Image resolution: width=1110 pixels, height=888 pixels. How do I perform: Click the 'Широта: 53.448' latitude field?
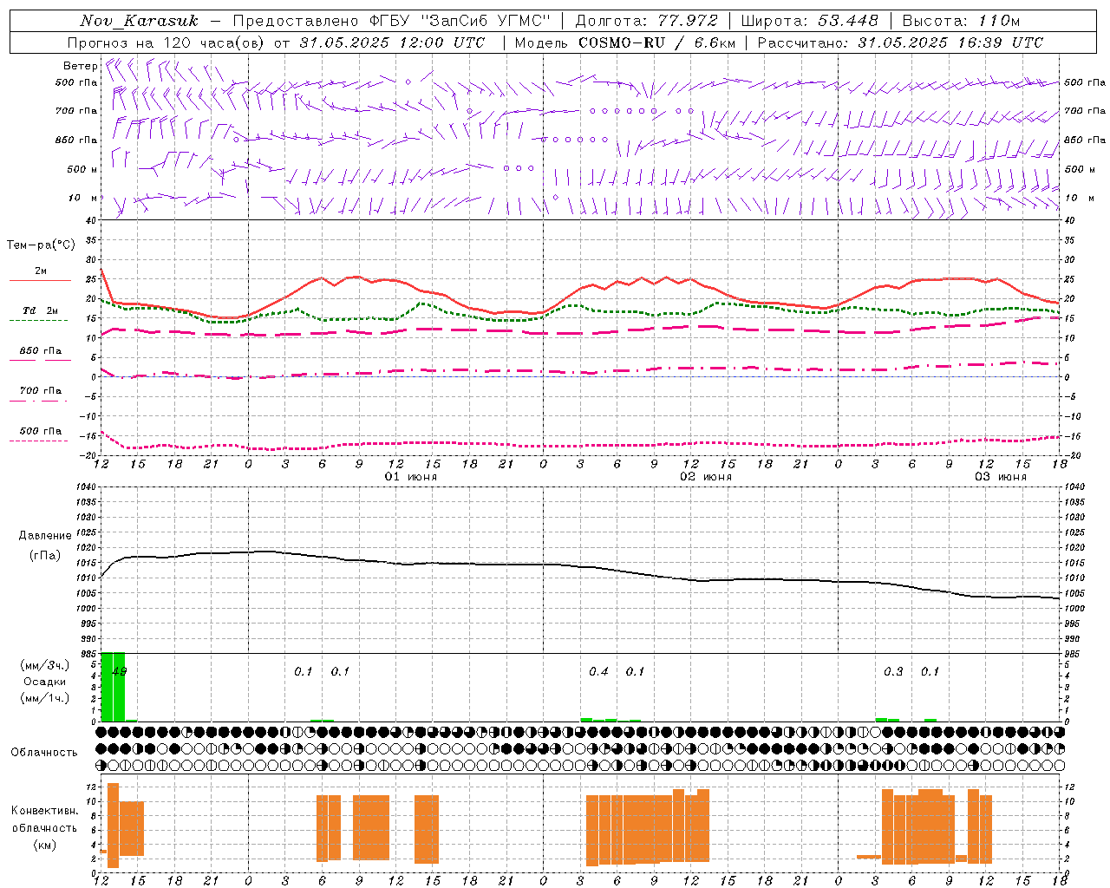click(x=810, y=21)
